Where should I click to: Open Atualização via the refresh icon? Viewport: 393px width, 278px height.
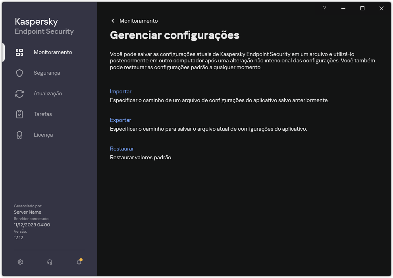point(19,93)
